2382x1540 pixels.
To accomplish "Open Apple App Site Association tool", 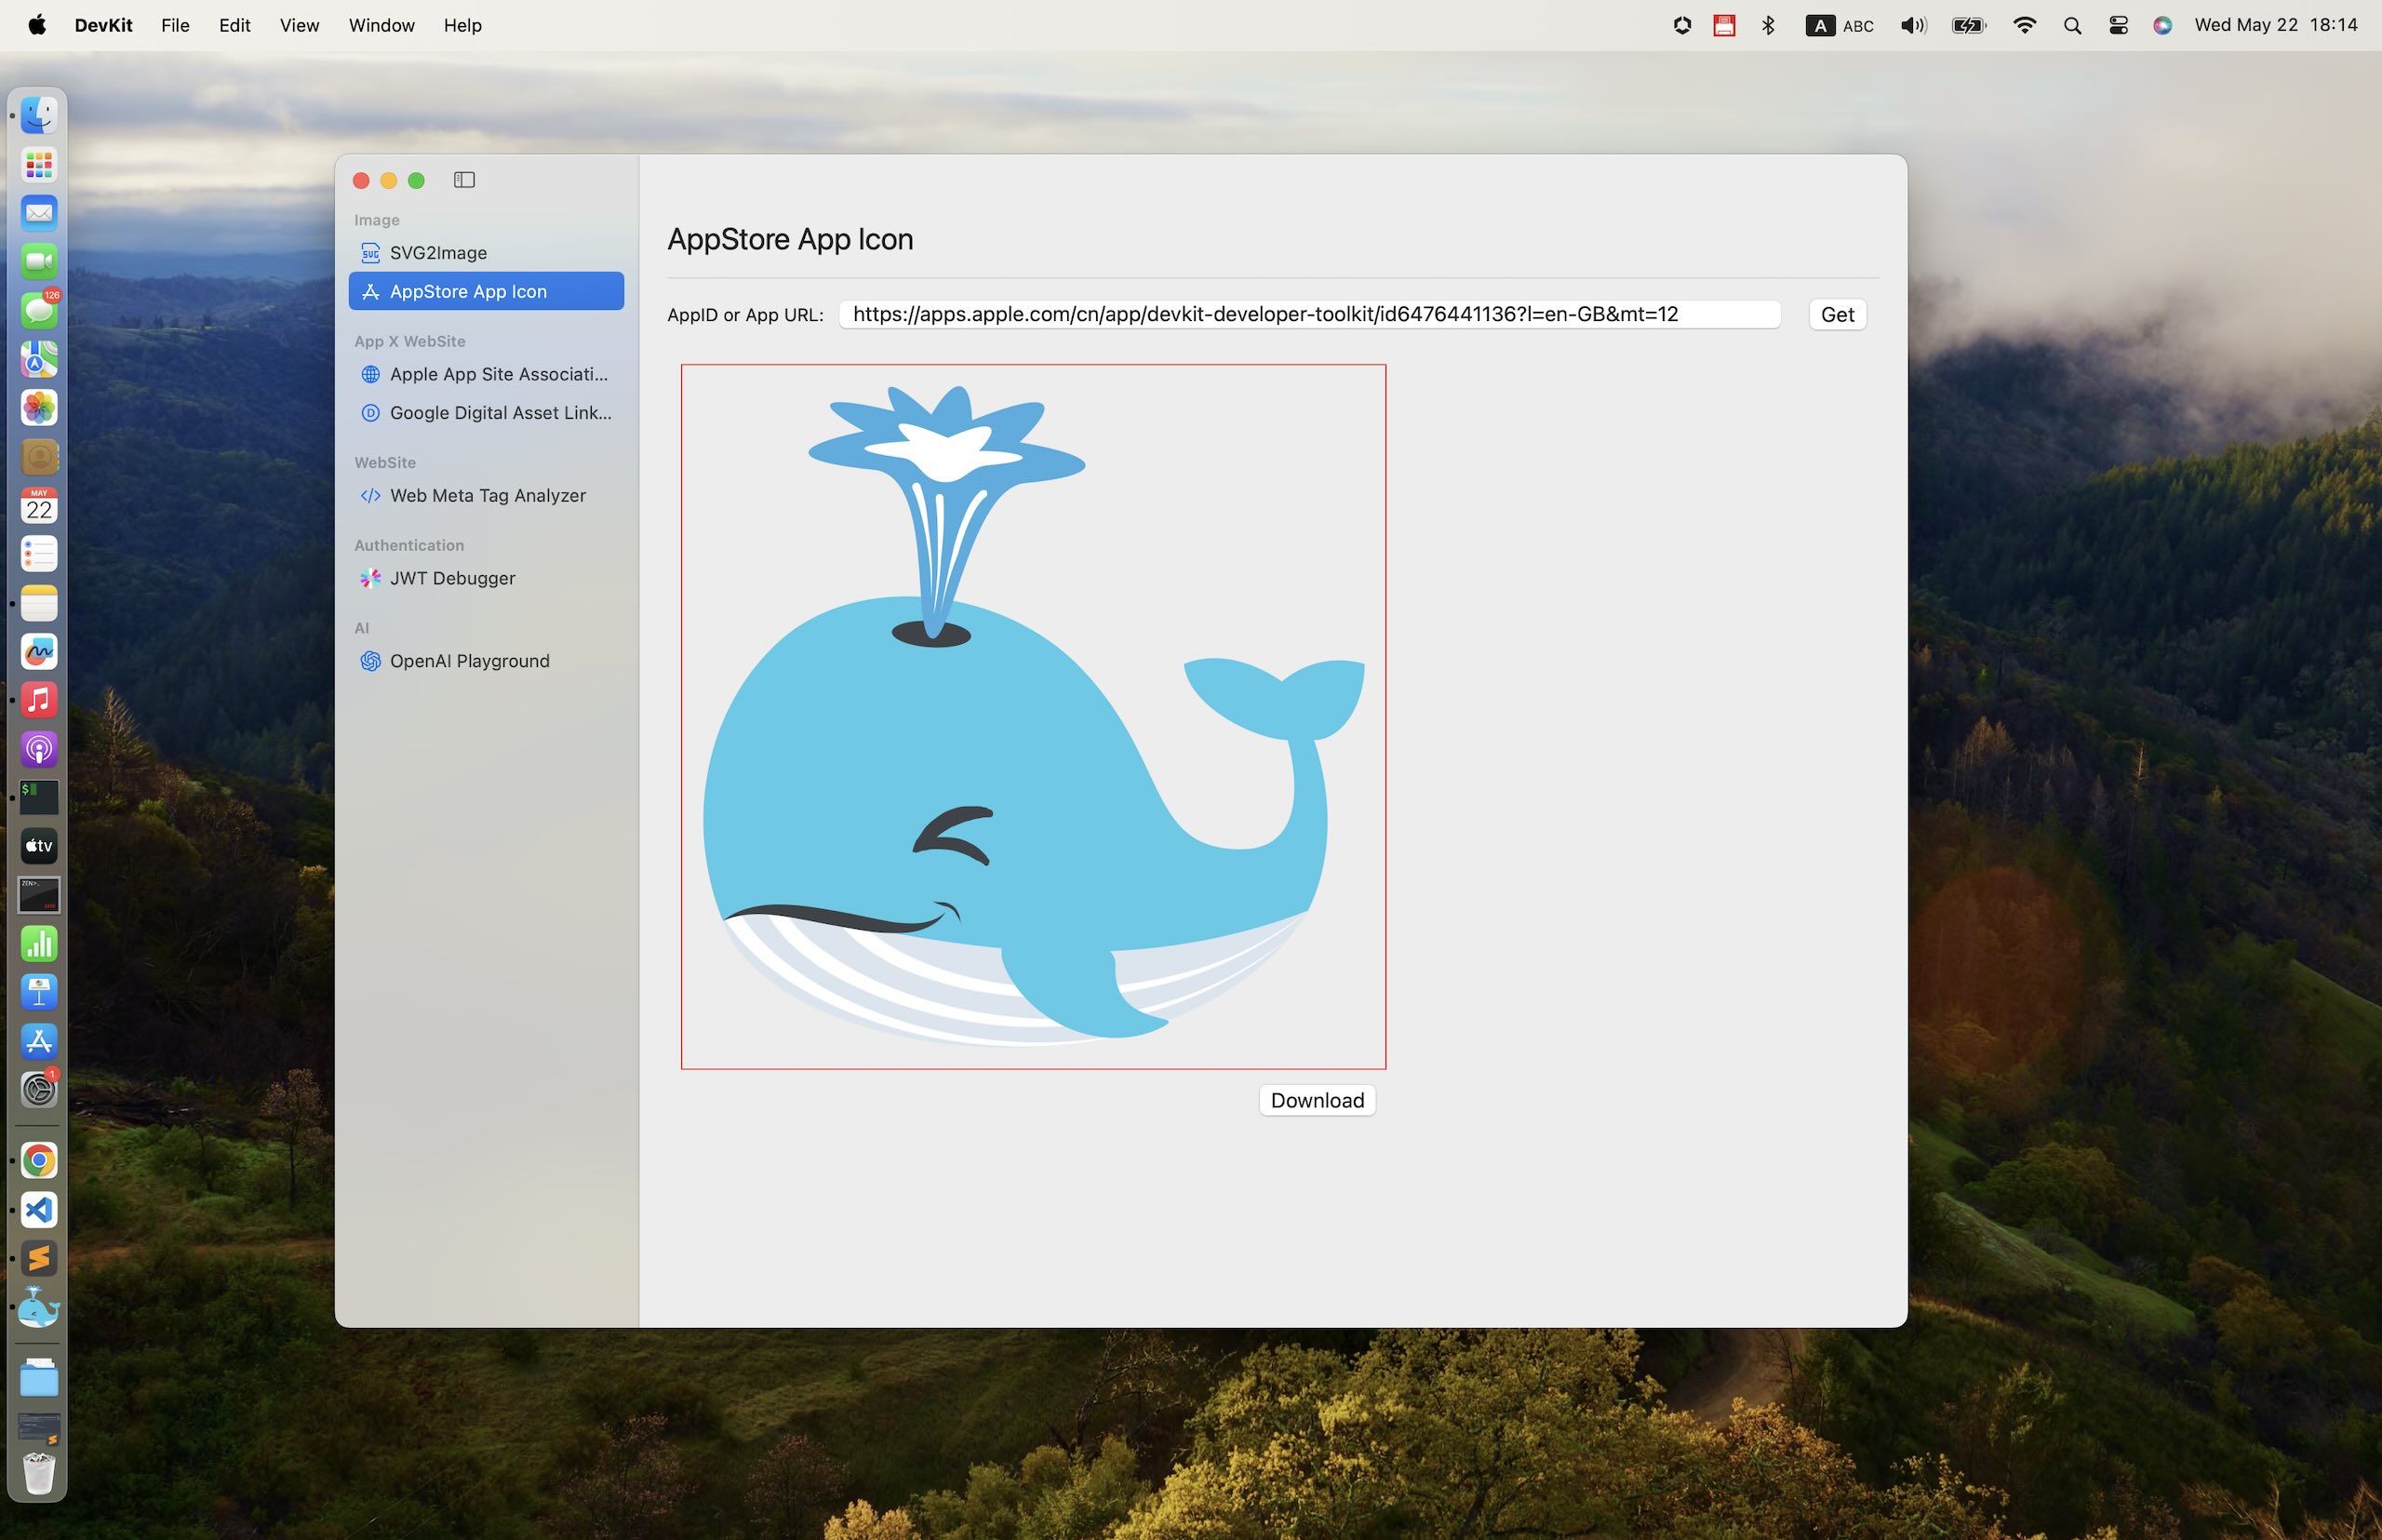I will point(486,374).
